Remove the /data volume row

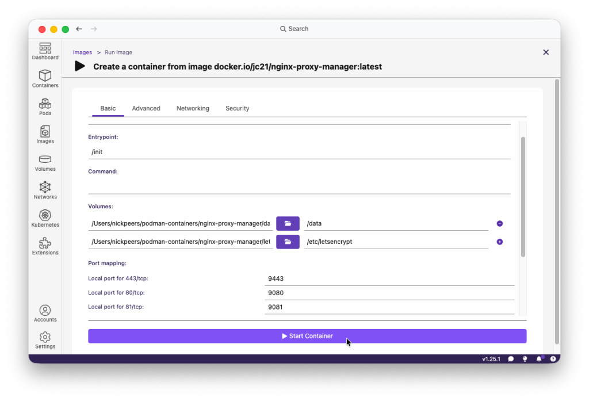(499, 224)
